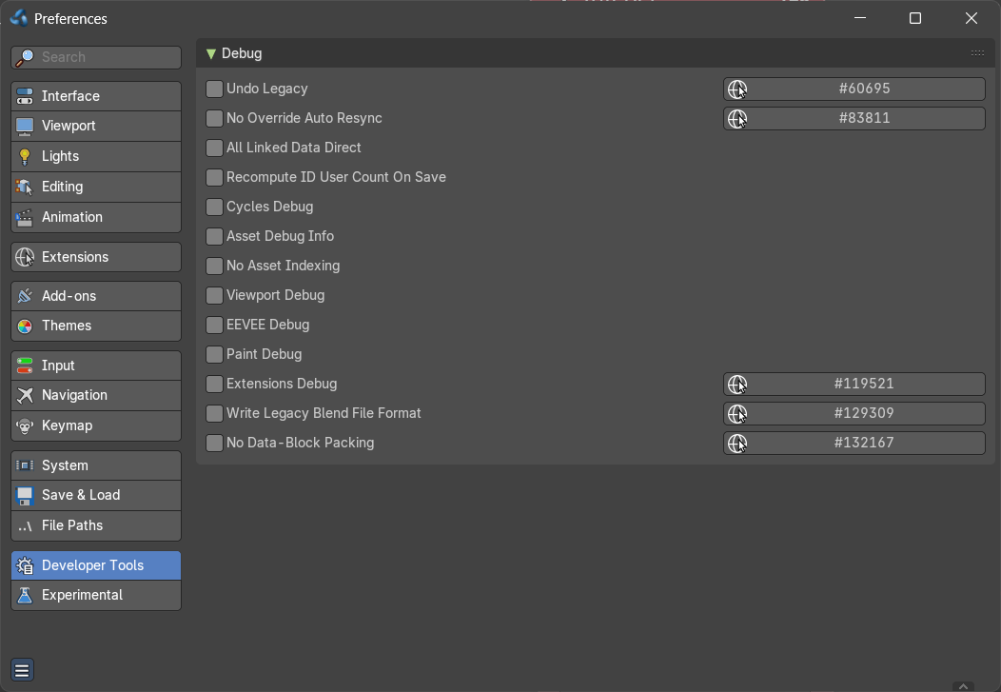Click the grip dots on Debug panel header
The height and width of the screenshot is (692, 1001).
(977, 53)
